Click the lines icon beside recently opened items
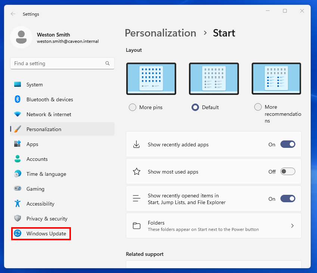317x273 pixels. 136,199
